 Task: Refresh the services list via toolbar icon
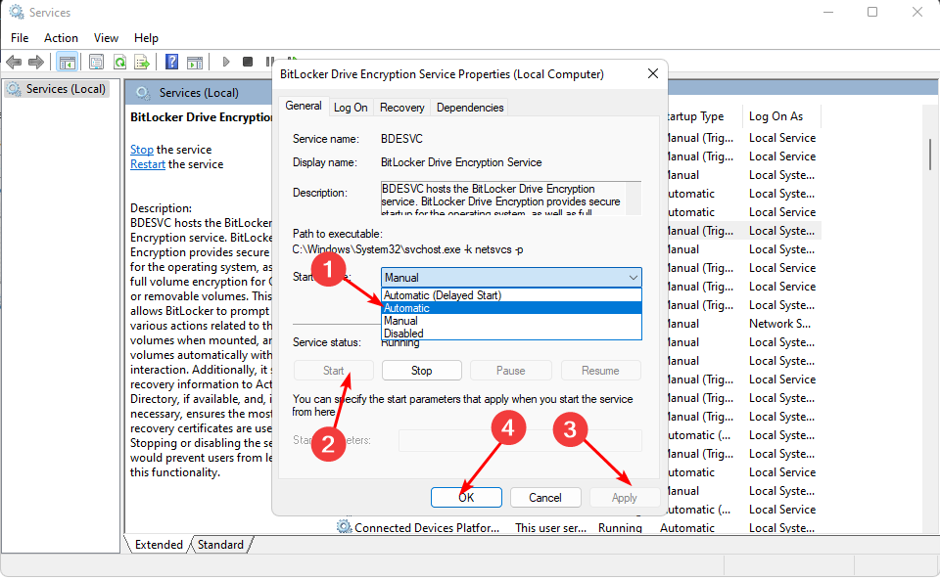(x=119, y=62)
